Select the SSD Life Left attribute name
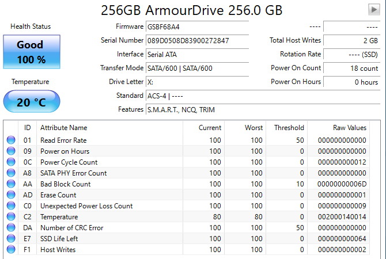The height and width of the screenshot is (259, 386). (59, 239)
